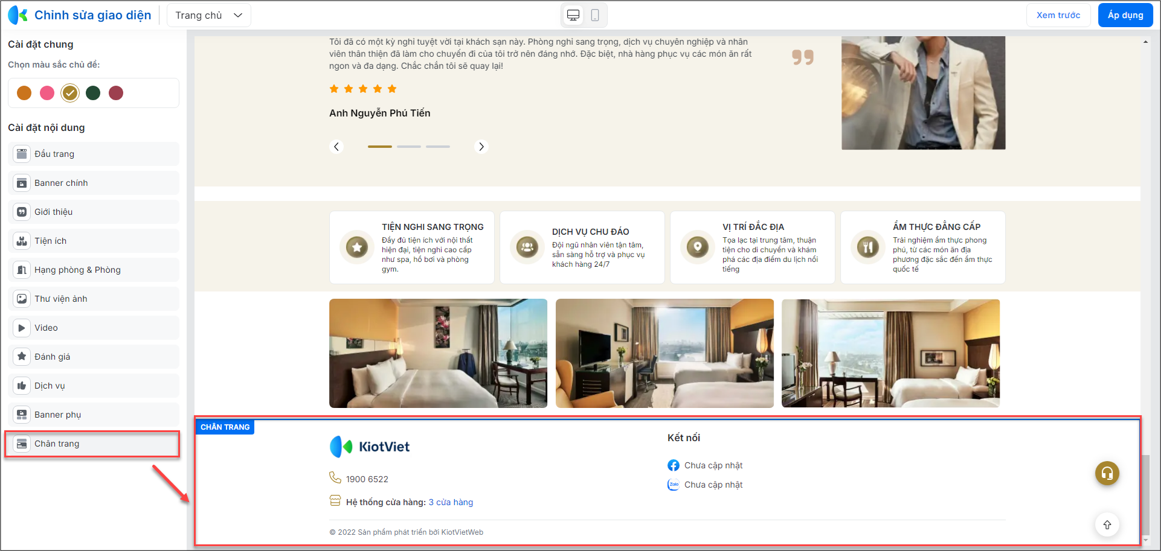Open the Banner chính settings item

94,183
